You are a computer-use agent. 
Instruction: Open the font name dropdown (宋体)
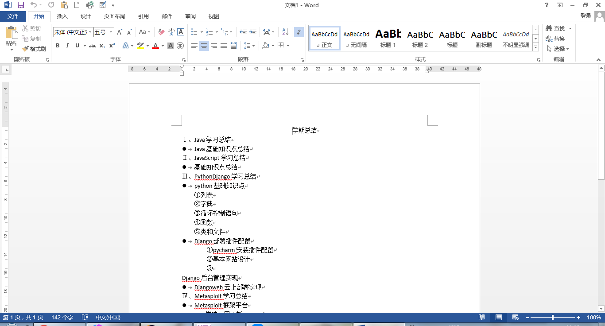click(x=90, y=32)
